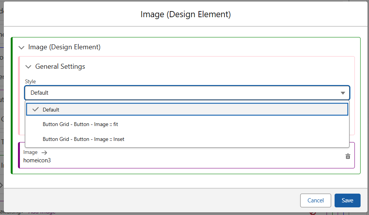Image resolution: width=369 pixels, height=215 pixels.
Task: Click the red icon below the dialog
Action: tap(313, 213)
